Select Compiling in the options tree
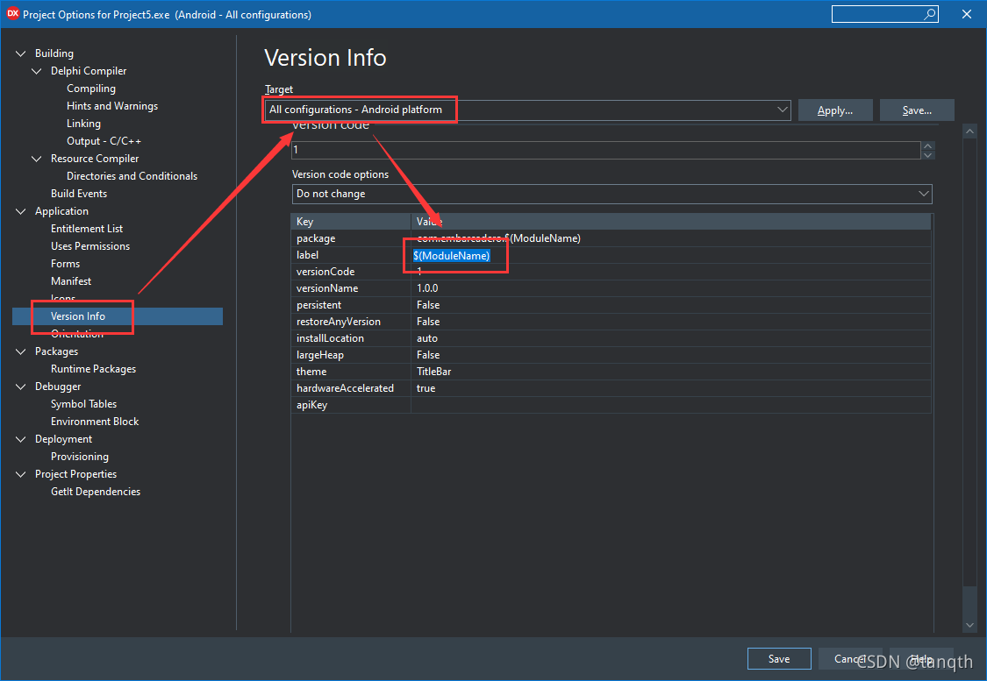Viewport: 987px width, 681px height. click(x=91, y=89)
